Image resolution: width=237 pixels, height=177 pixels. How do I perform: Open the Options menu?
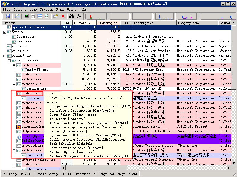(x=19, y=9)
